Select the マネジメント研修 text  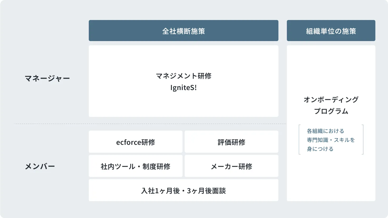click(184, 76)
